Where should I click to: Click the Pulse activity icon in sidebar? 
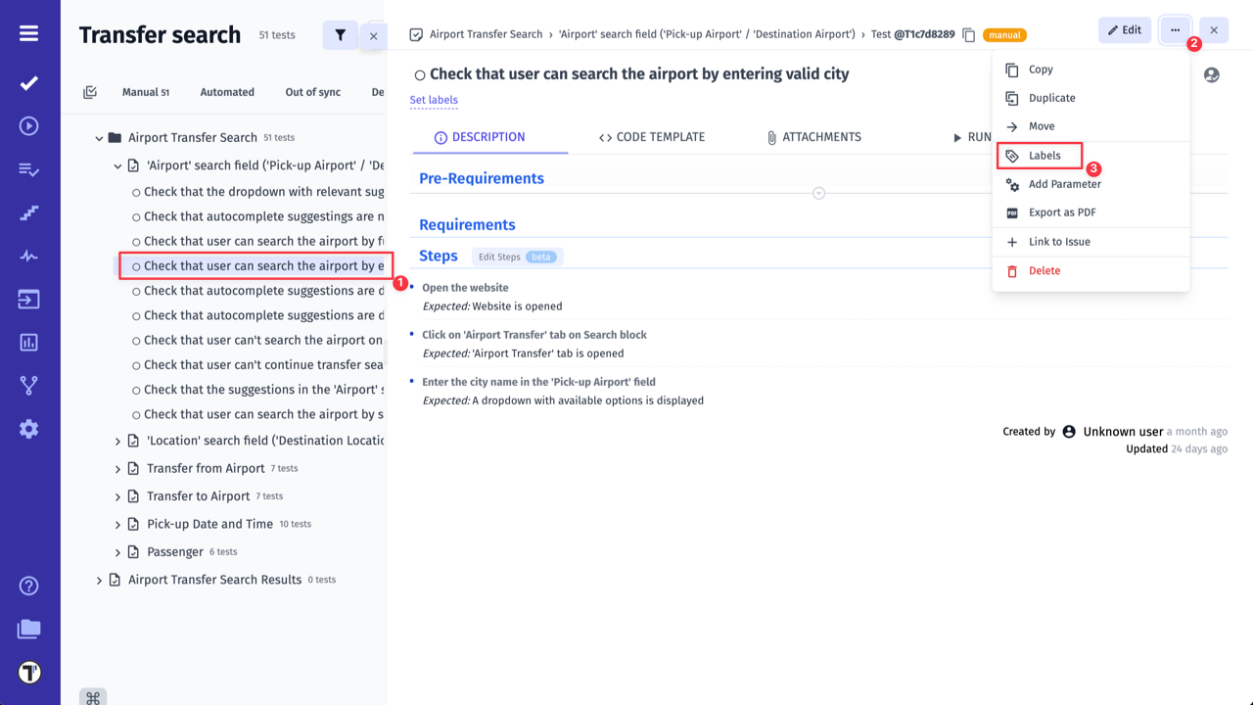pyautogui.click(x=29, y=257)
